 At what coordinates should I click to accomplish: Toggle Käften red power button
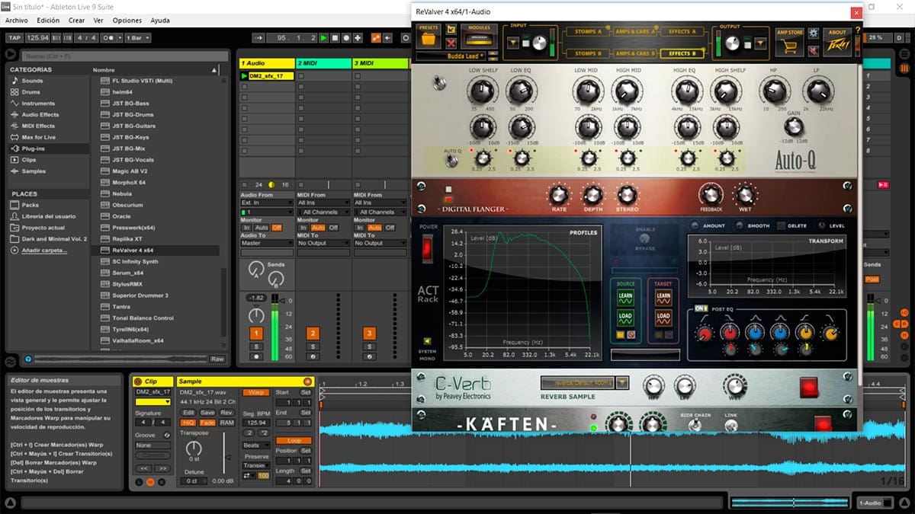point(823,423)
